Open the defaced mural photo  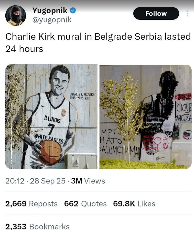[x=146, y=117]
